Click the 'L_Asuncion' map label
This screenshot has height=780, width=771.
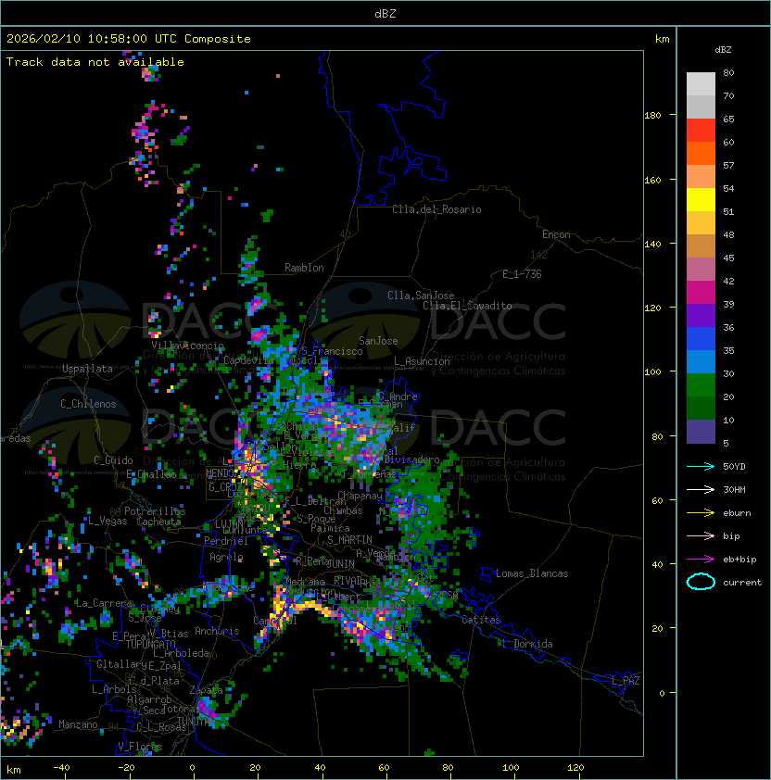pyautogui.click(x=422, y=361)
